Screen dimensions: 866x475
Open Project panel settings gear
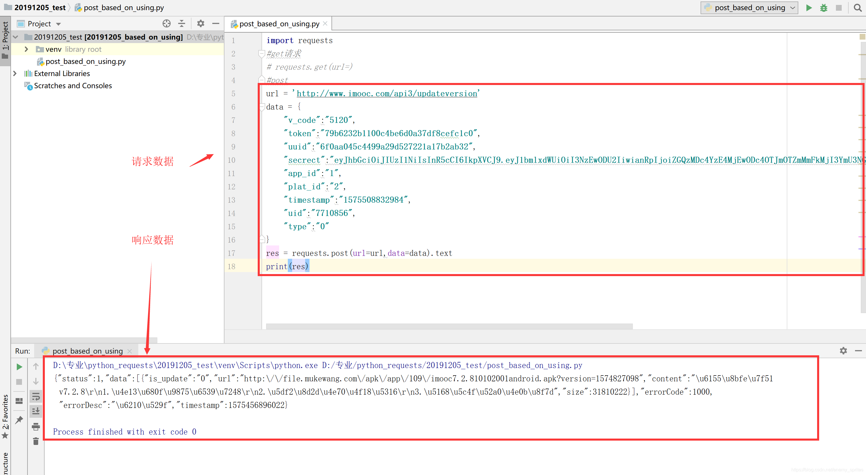click(201, 23)
